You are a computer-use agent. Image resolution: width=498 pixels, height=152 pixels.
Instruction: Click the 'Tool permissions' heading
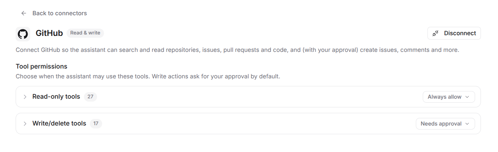tap(41, 66)
